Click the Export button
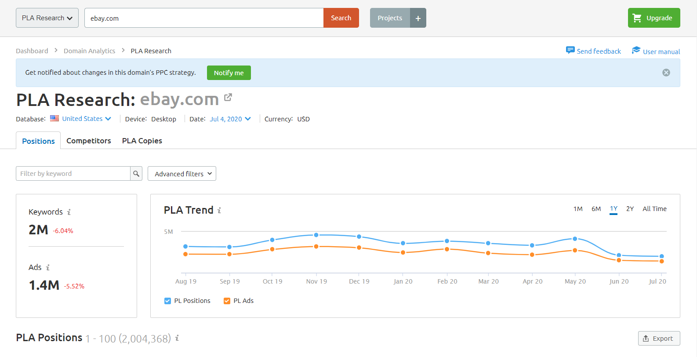697x357 pixels. (x=659, y=339)
